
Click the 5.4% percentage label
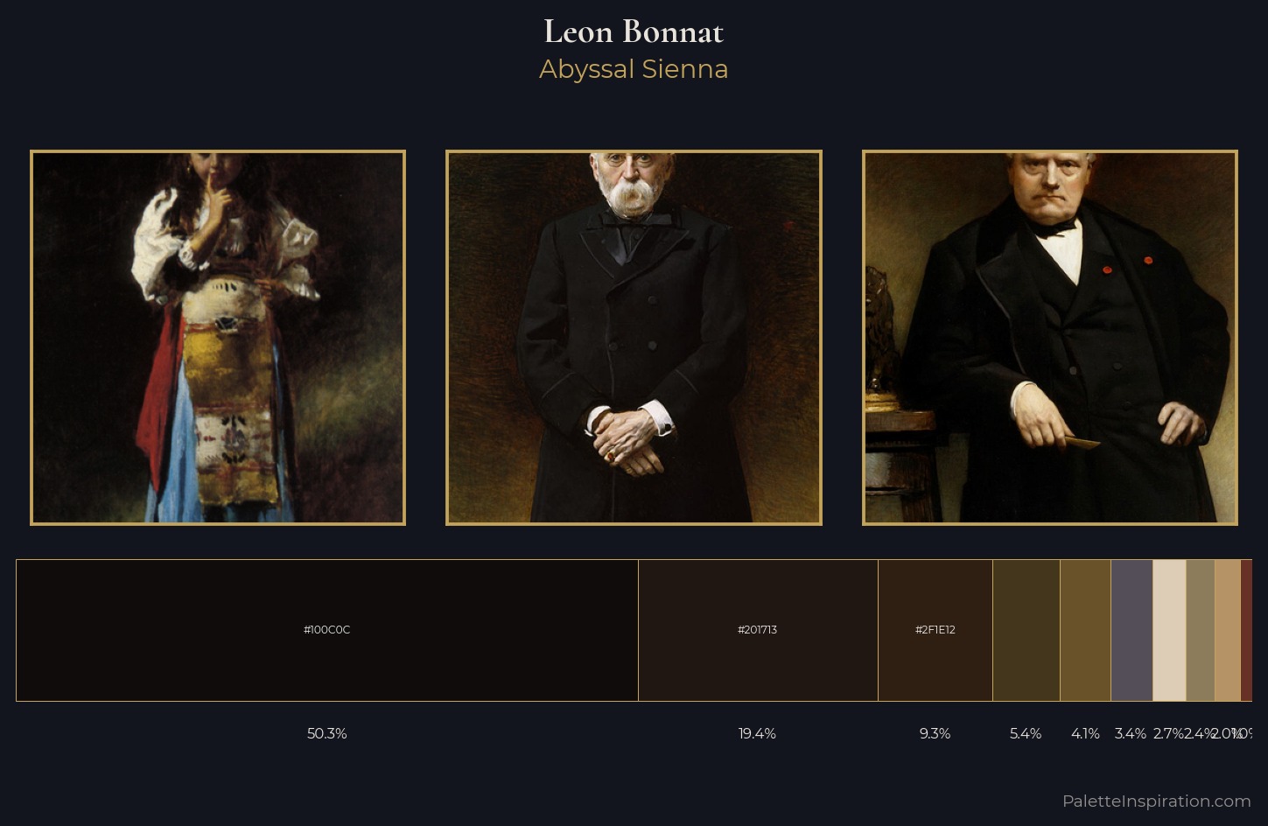point(1026,733)
